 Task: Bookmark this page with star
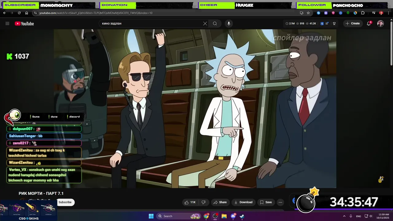pyautogui.click(x=308, y=13)
